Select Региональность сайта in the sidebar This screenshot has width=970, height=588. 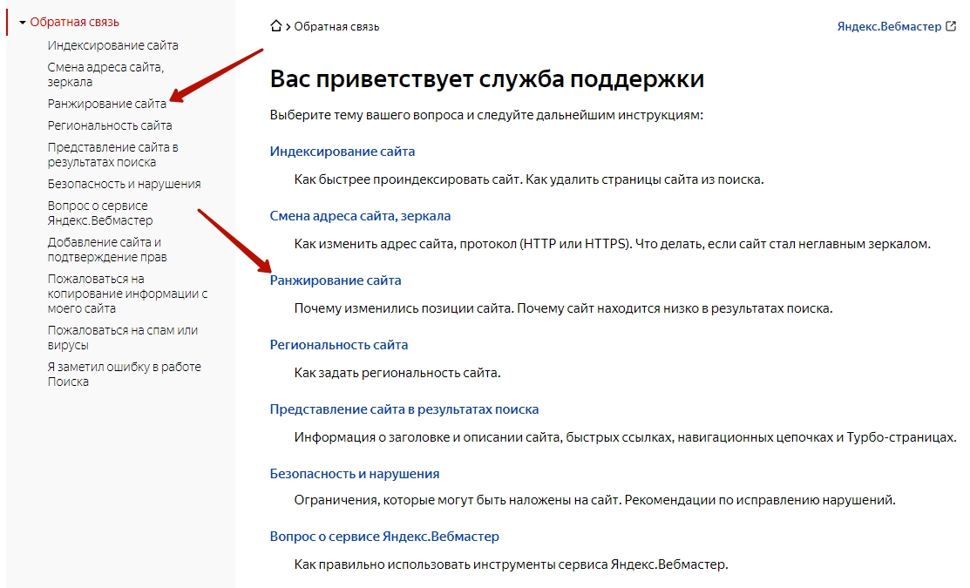tap(110, 125)
